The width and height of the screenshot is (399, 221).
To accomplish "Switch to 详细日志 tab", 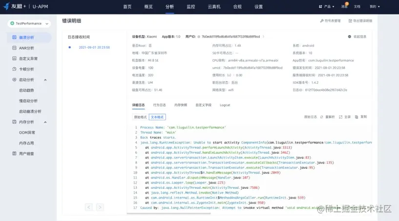I will 138,105.
